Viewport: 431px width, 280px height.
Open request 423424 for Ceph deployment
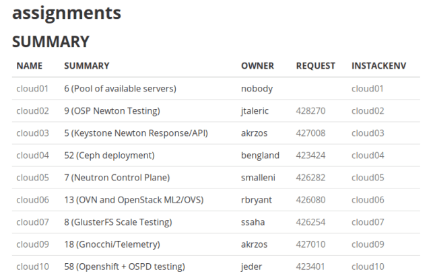coord(310,155)
